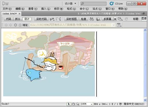Close the index.html tab
The width and height of the screenshot is (148, 107).
pos(20,14)
